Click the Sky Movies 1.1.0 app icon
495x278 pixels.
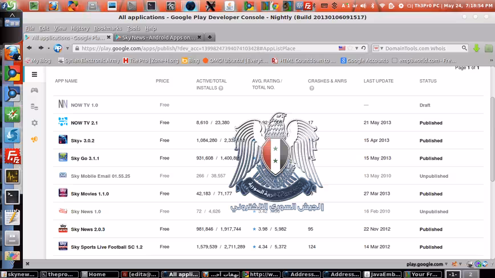point(63,193)
